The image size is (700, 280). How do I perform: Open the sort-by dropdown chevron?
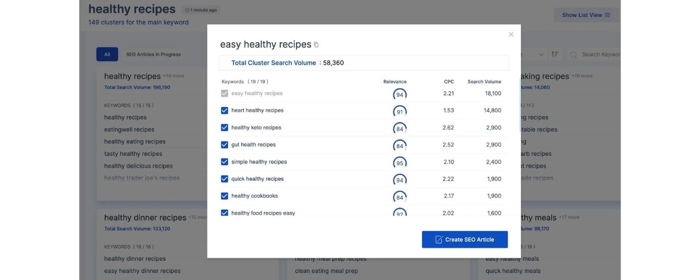pyautogui.click(x=541, y=55)
